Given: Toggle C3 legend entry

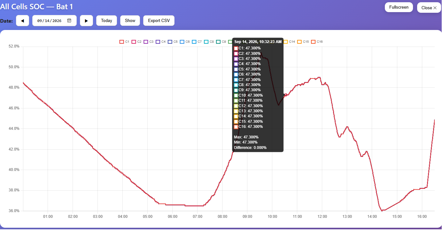Looking at the screenshot, I should [x=149, y=42].
